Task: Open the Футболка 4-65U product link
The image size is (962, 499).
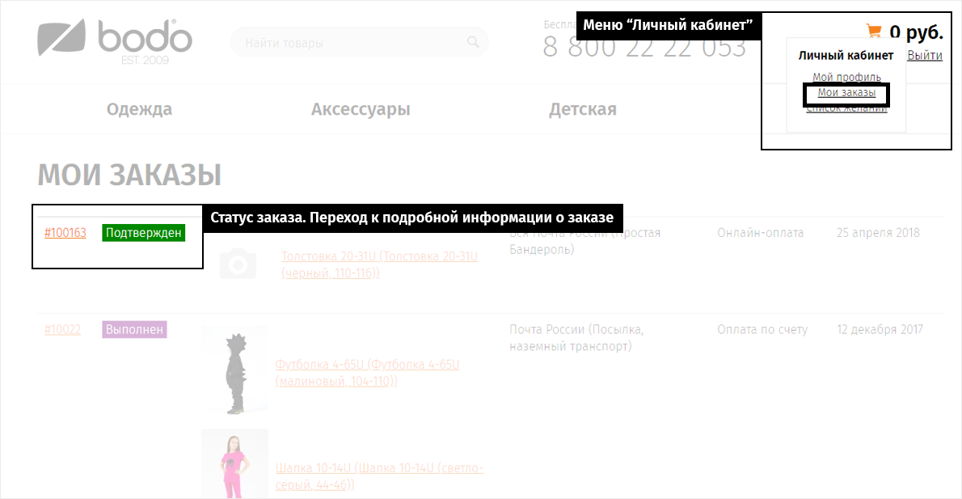Action: (x=368, y=373)
